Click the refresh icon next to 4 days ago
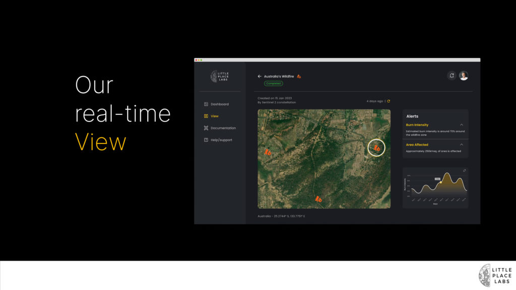The width and height of the screenshot is (516, 290). 389,101
